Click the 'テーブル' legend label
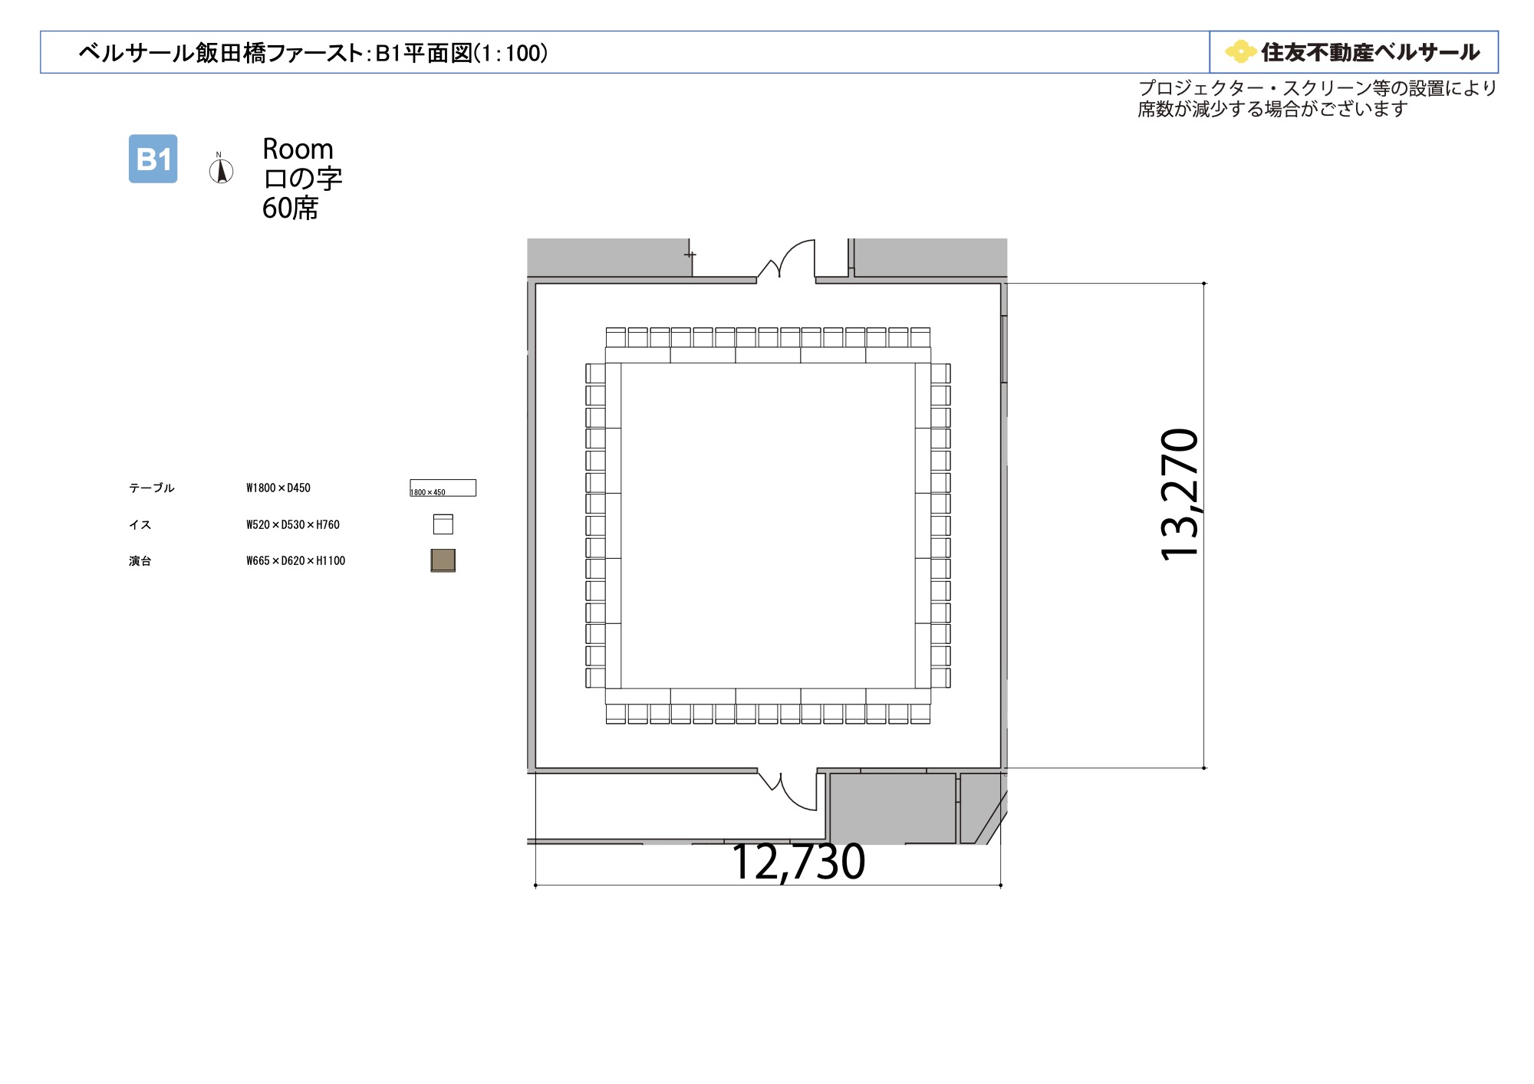The image size is (1534, 1084). [151, 488]
